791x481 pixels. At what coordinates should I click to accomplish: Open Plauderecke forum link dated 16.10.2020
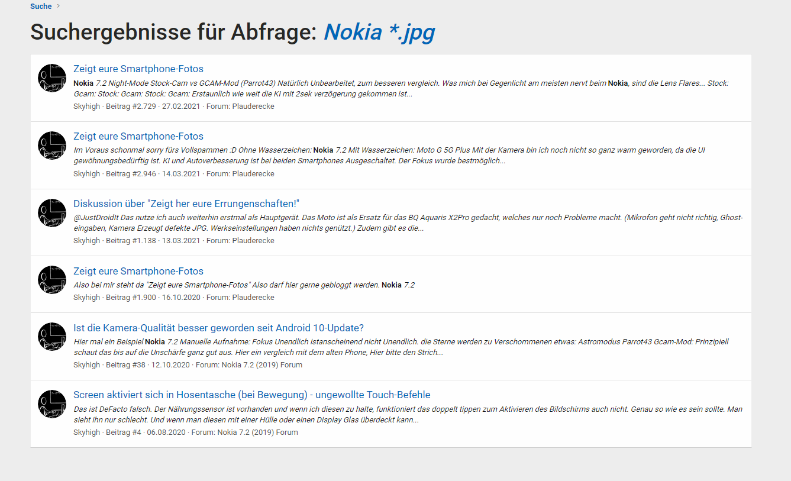(x=253, y=298)
